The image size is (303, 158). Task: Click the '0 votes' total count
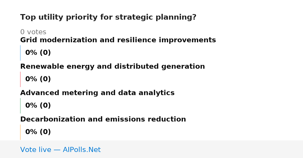pyautogui.click(x=33, y=32)
